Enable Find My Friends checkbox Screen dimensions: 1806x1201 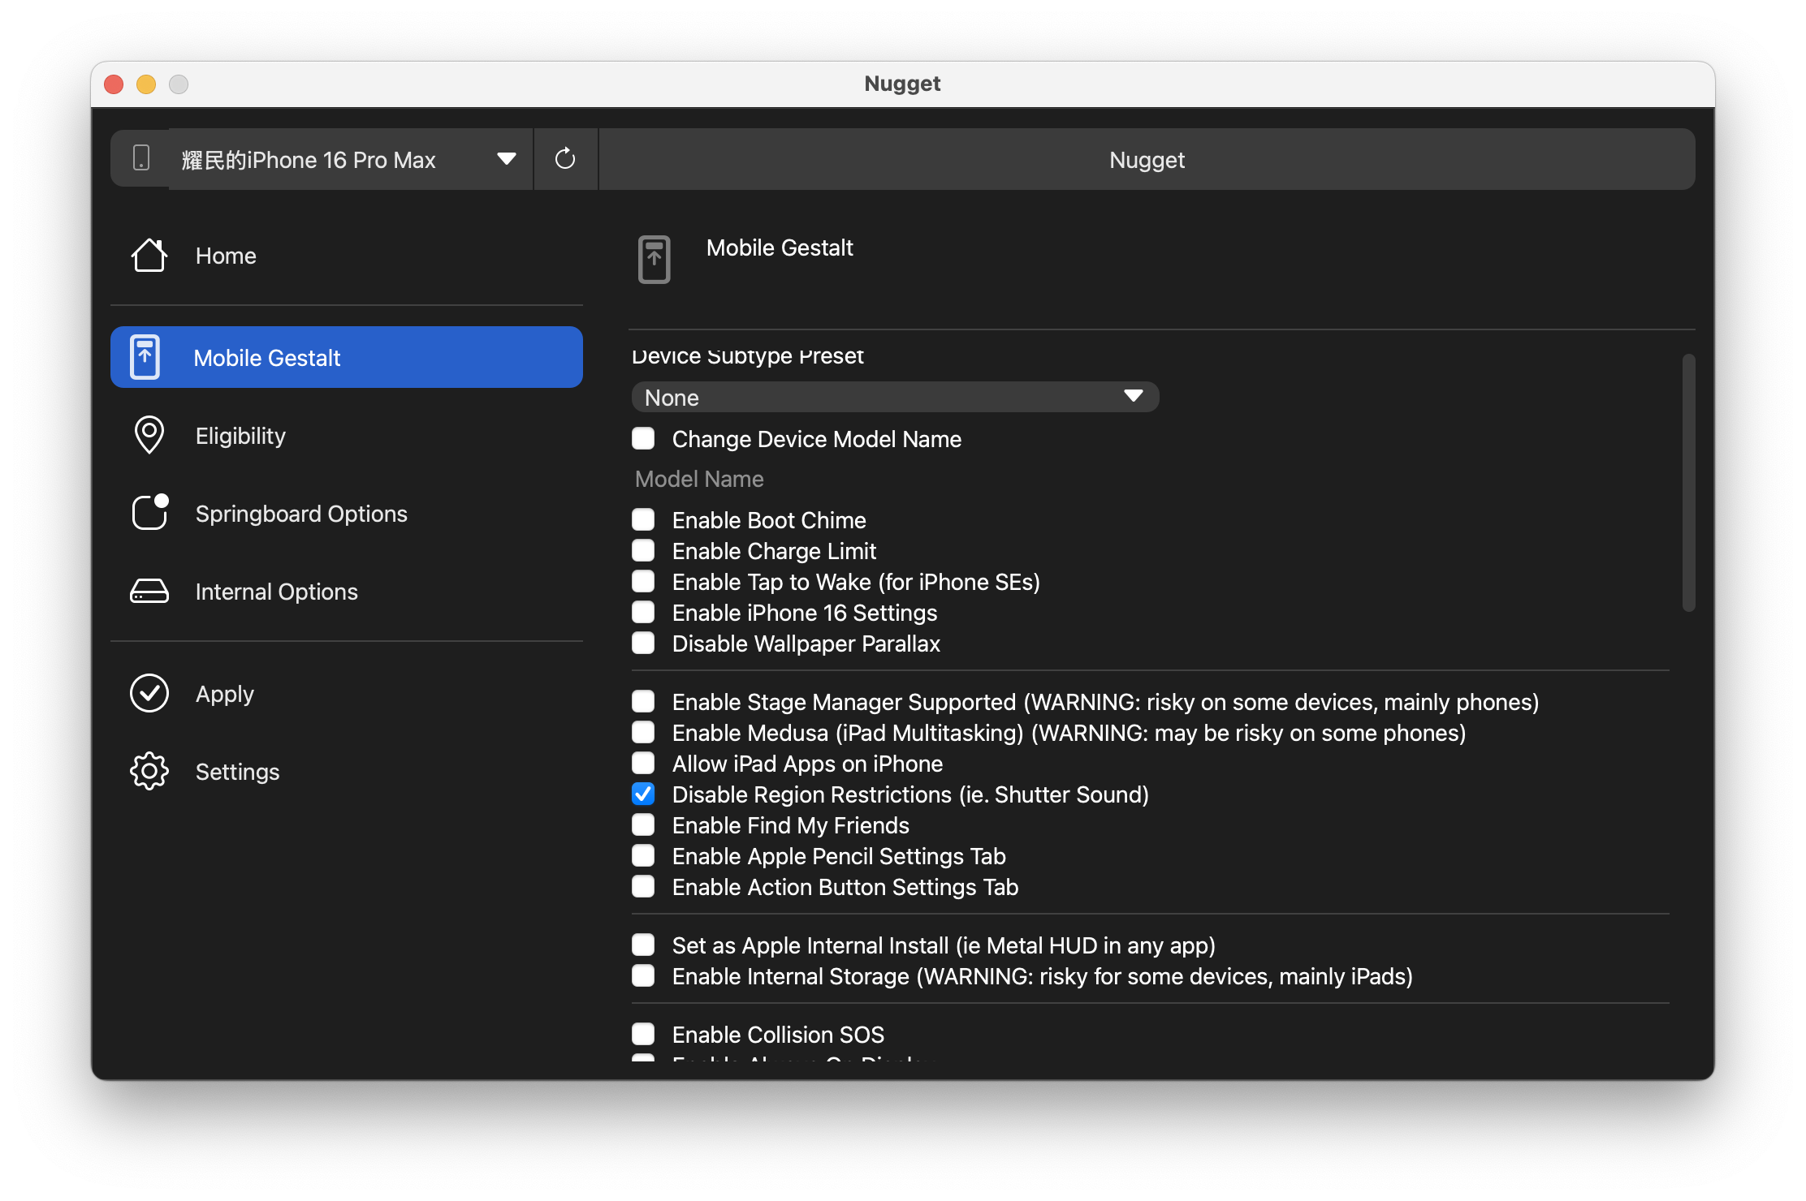(643, 824)
